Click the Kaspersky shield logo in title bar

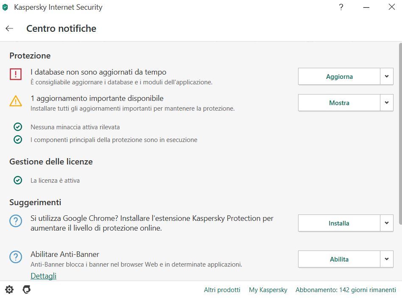5,7
